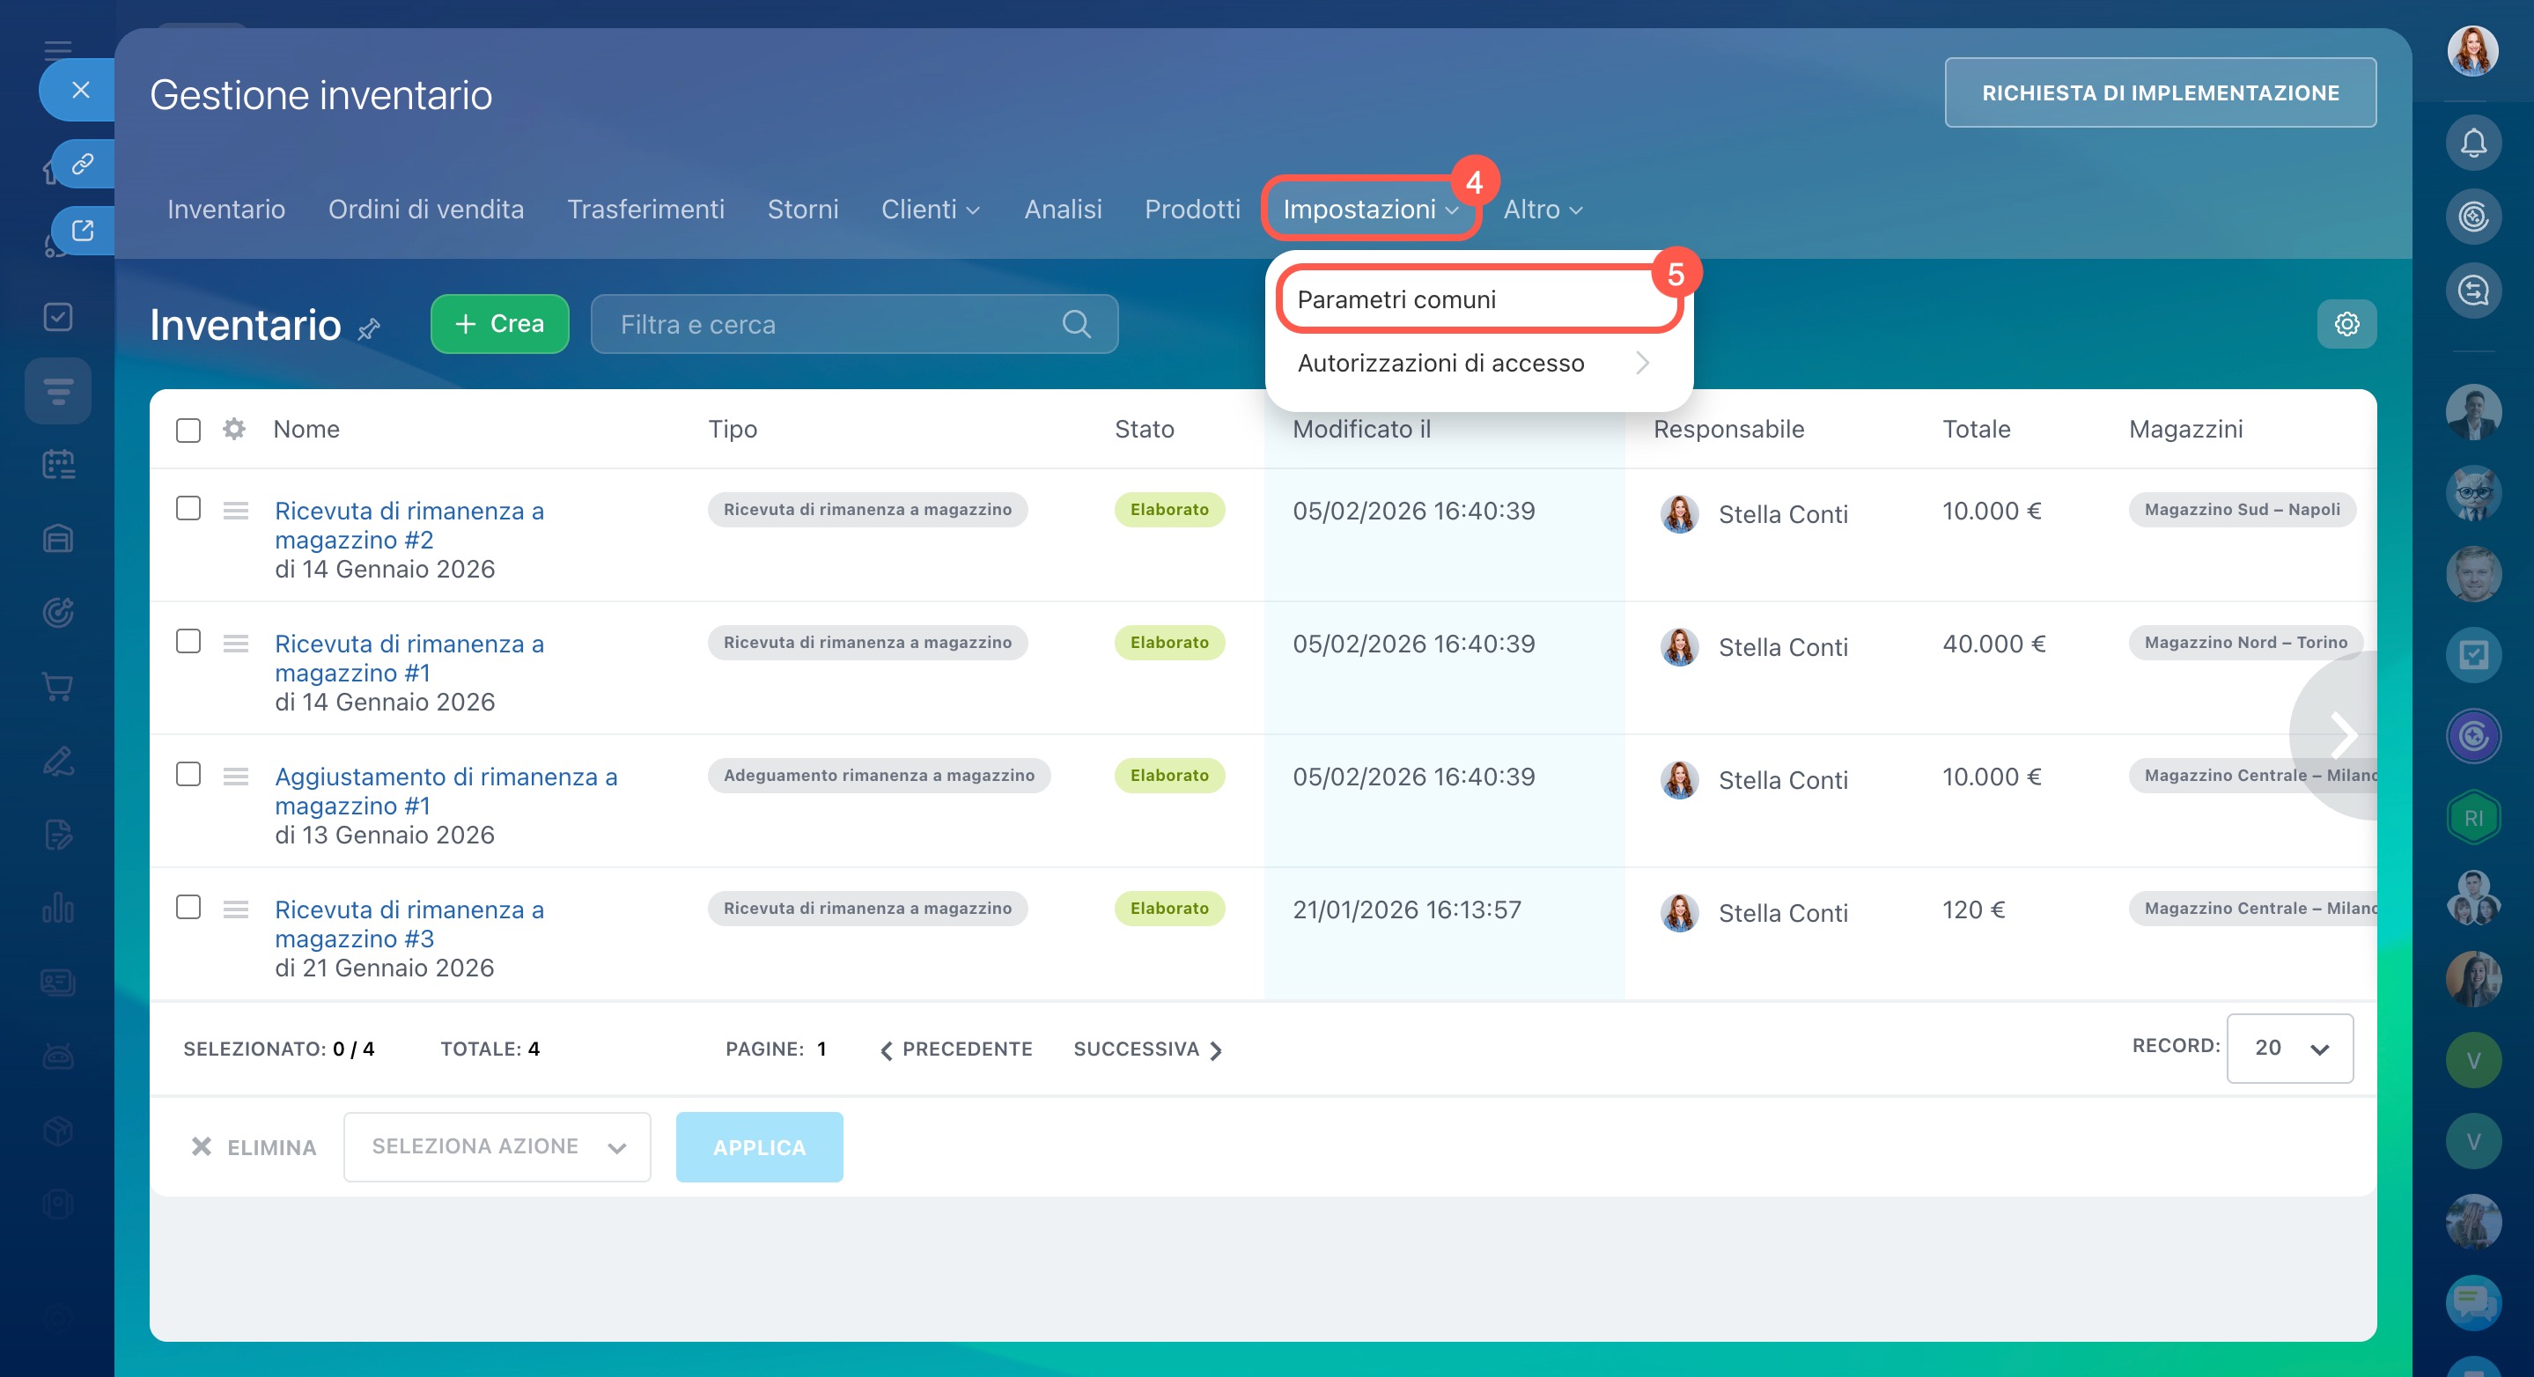Expand the Clienti dropdown menu
This screenshot has width=2534, height=1377.
pyautogui.click(x=930, y=210)
